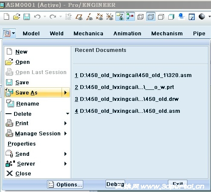This screenshot has height=192, width=211.
Task: Toggle coordinate system display
Action: [110, 17]
